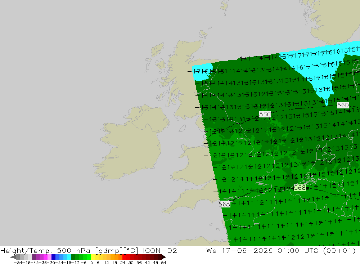Click the '12' legend scale value
Viewport: 360px width, 264px height.
[106, 263]
